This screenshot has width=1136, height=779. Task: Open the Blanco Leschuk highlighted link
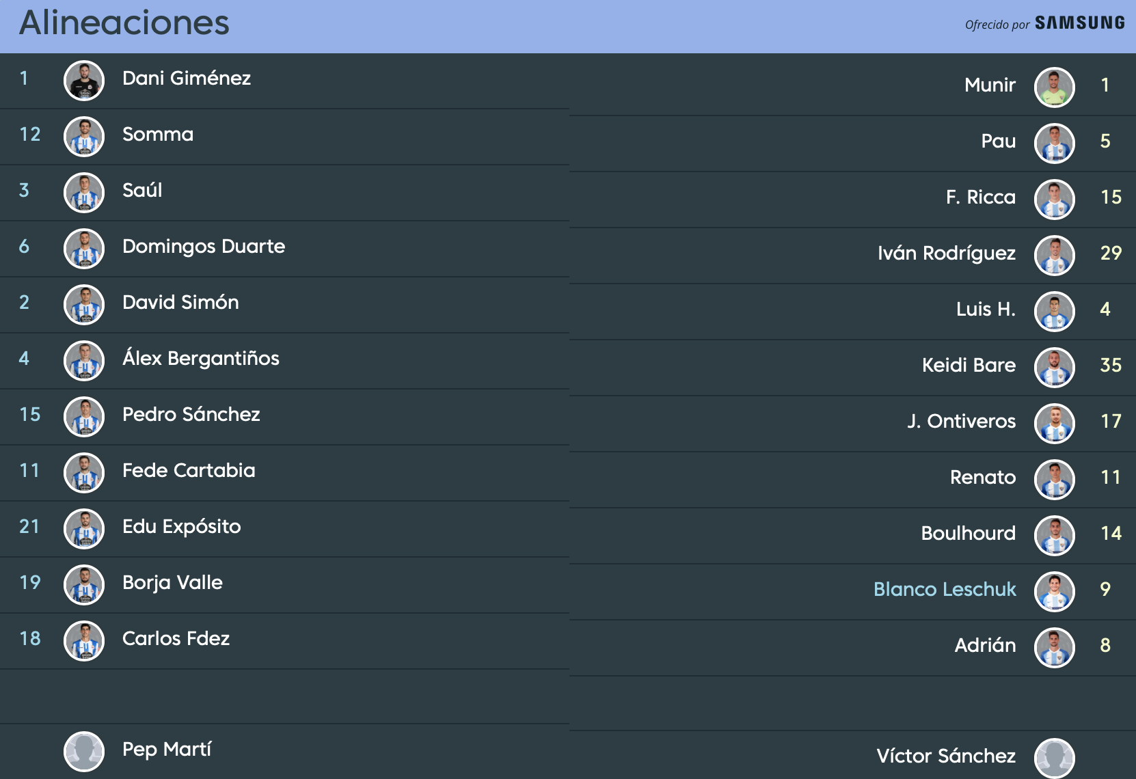(945, 589)
